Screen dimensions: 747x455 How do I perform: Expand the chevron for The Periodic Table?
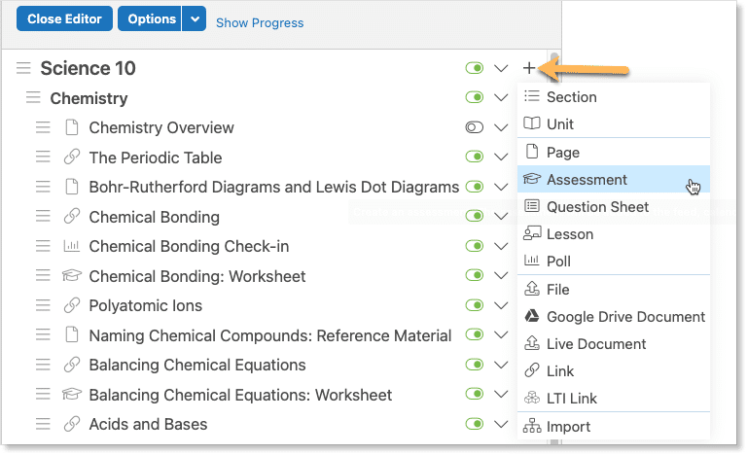[x=502, y=157]
